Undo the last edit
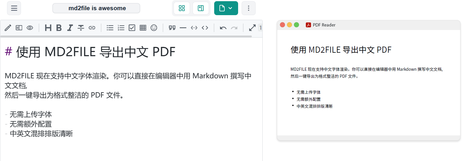This screenshot has width=466, height=161. tap(223, 28)
